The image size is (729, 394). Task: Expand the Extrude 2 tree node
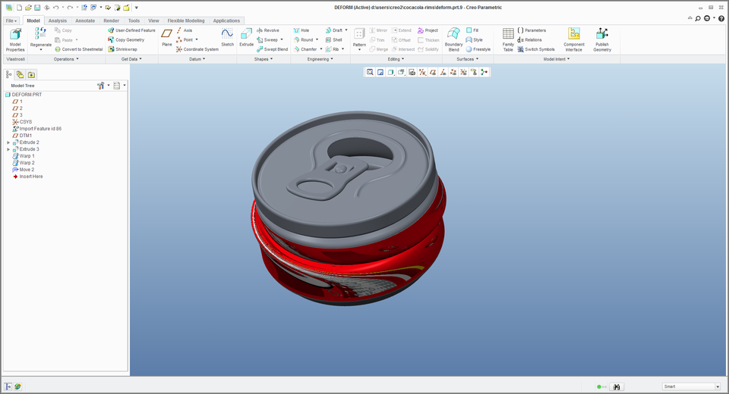click(x=8, y=142)
